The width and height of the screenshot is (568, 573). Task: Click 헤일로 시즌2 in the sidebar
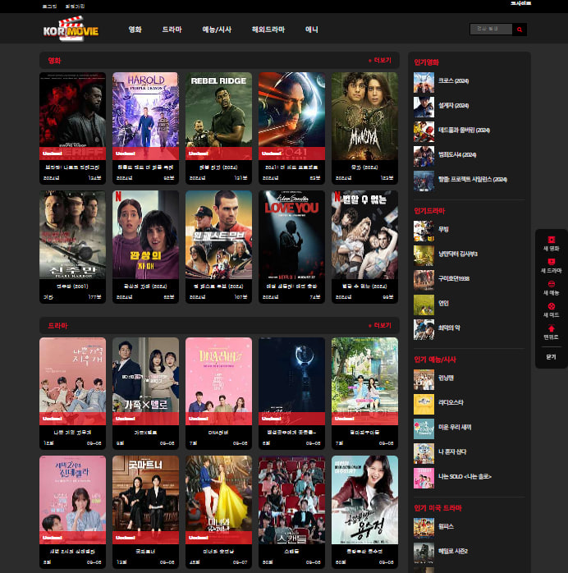[x=452, y=551]
